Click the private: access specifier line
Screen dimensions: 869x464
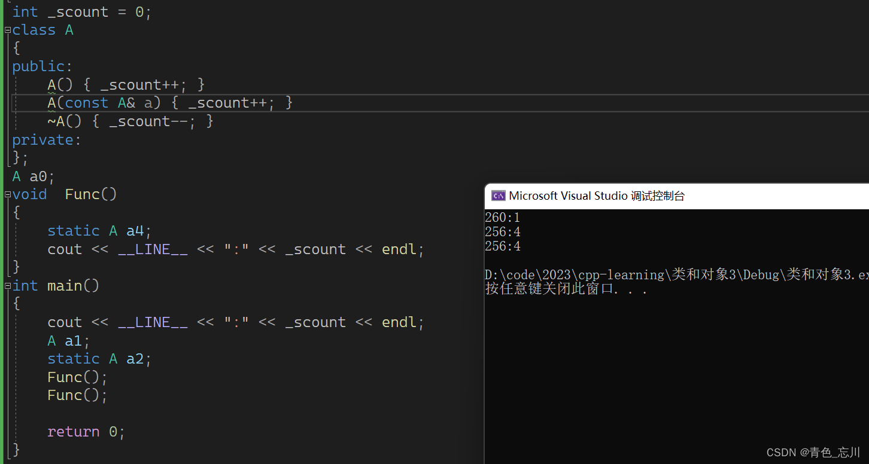pos(47,140)
